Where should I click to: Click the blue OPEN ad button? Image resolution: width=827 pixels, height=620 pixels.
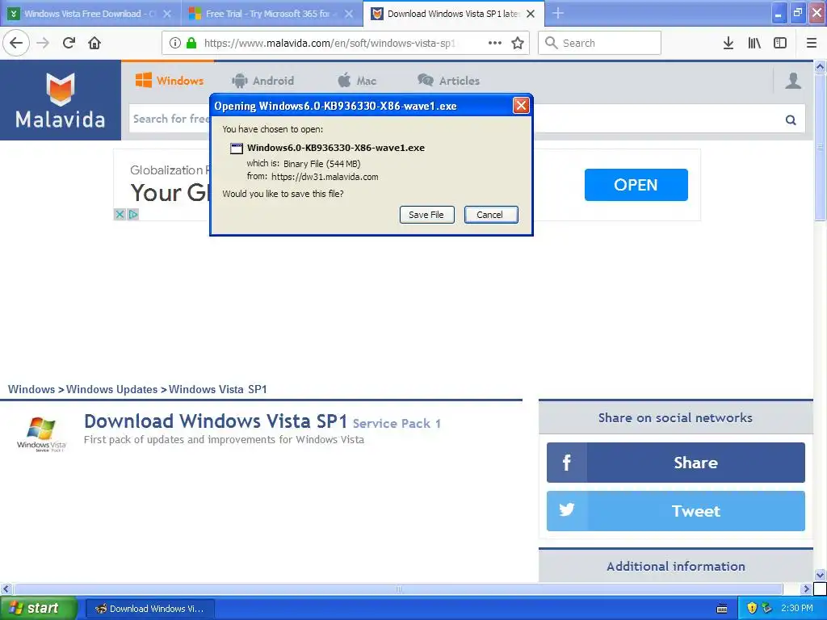pyautogui.click(x=636, y=185)
